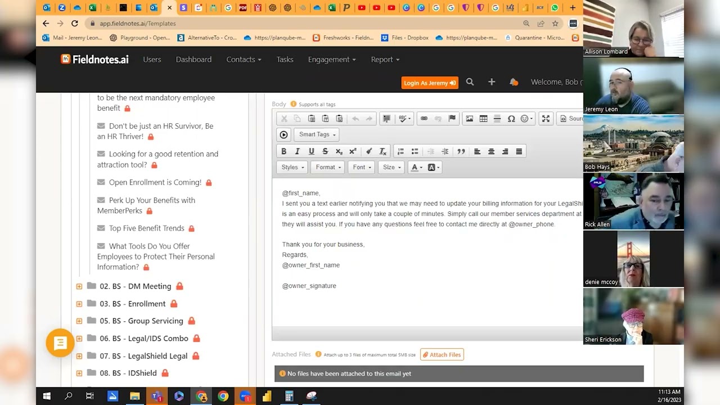The image size is (720, 405).
Task: Click the plus icon in the header
Action: (x=492, y=82)
